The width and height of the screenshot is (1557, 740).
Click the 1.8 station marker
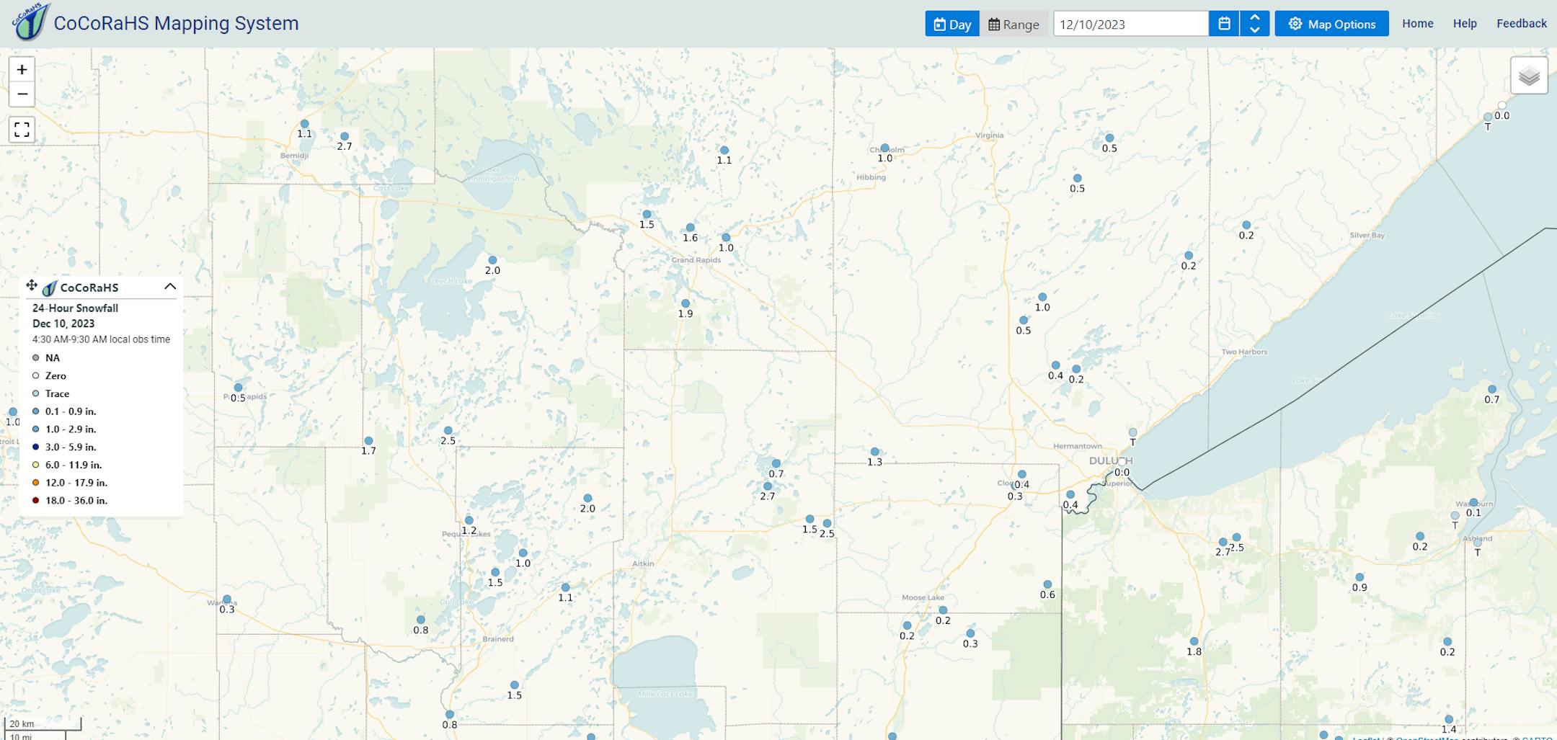click(1194, 641)
